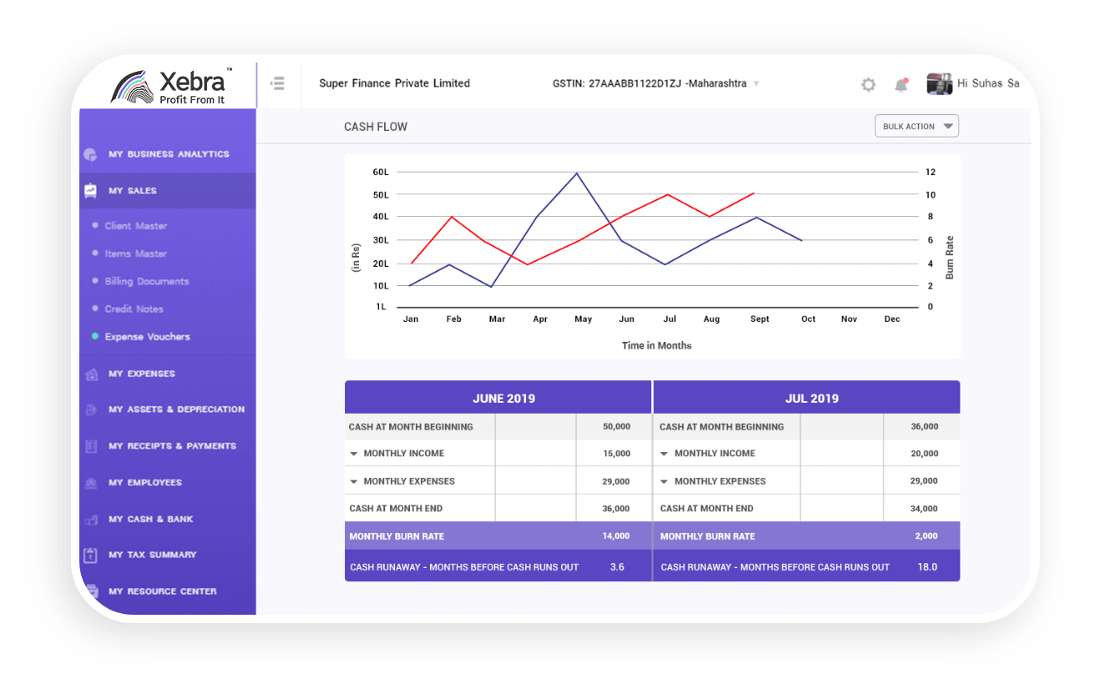Select Client Master in sidebar
The height and width of the screenshot is (694, 1094).
(135, 226)
